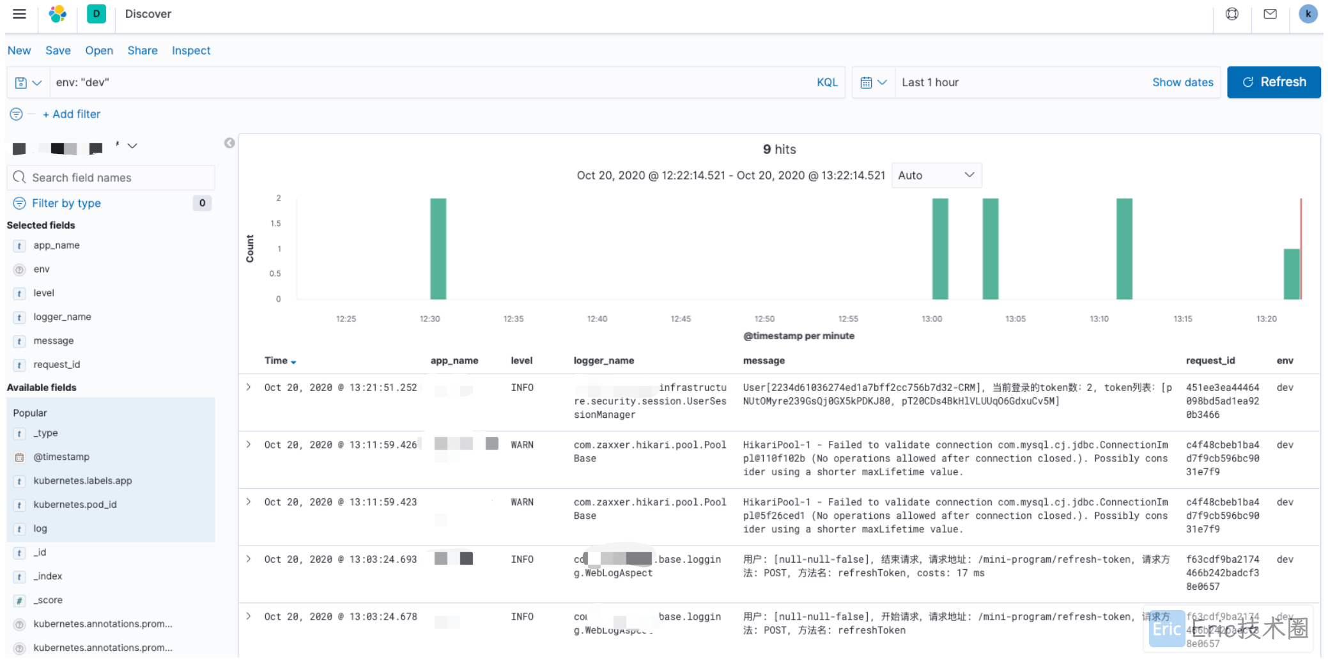1328x667 pixels.
Task: Click the histogram bar near 12:30
Action: pos(438,249)
